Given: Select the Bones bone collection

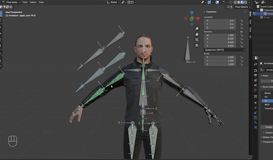Looking at the screenshot, I should [x=267, y=93].
